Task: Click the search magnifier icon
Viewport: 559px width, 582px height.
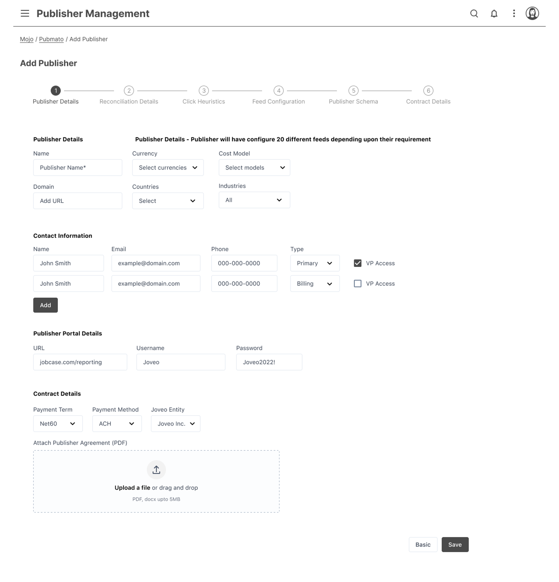Action: coord(474,14)
